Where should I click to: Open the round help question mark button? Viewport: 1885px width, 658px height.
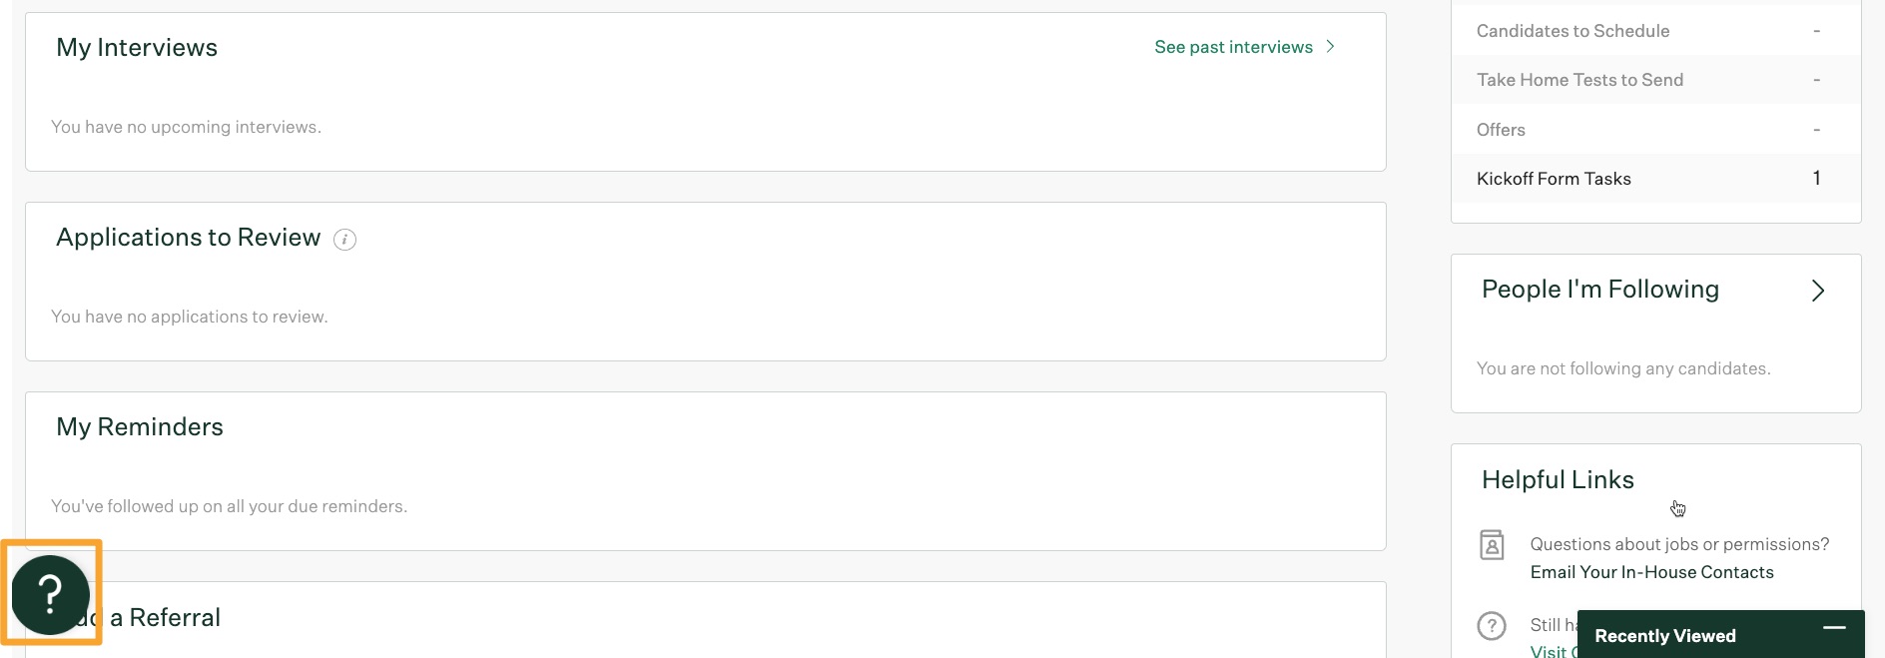coord(50,594)
